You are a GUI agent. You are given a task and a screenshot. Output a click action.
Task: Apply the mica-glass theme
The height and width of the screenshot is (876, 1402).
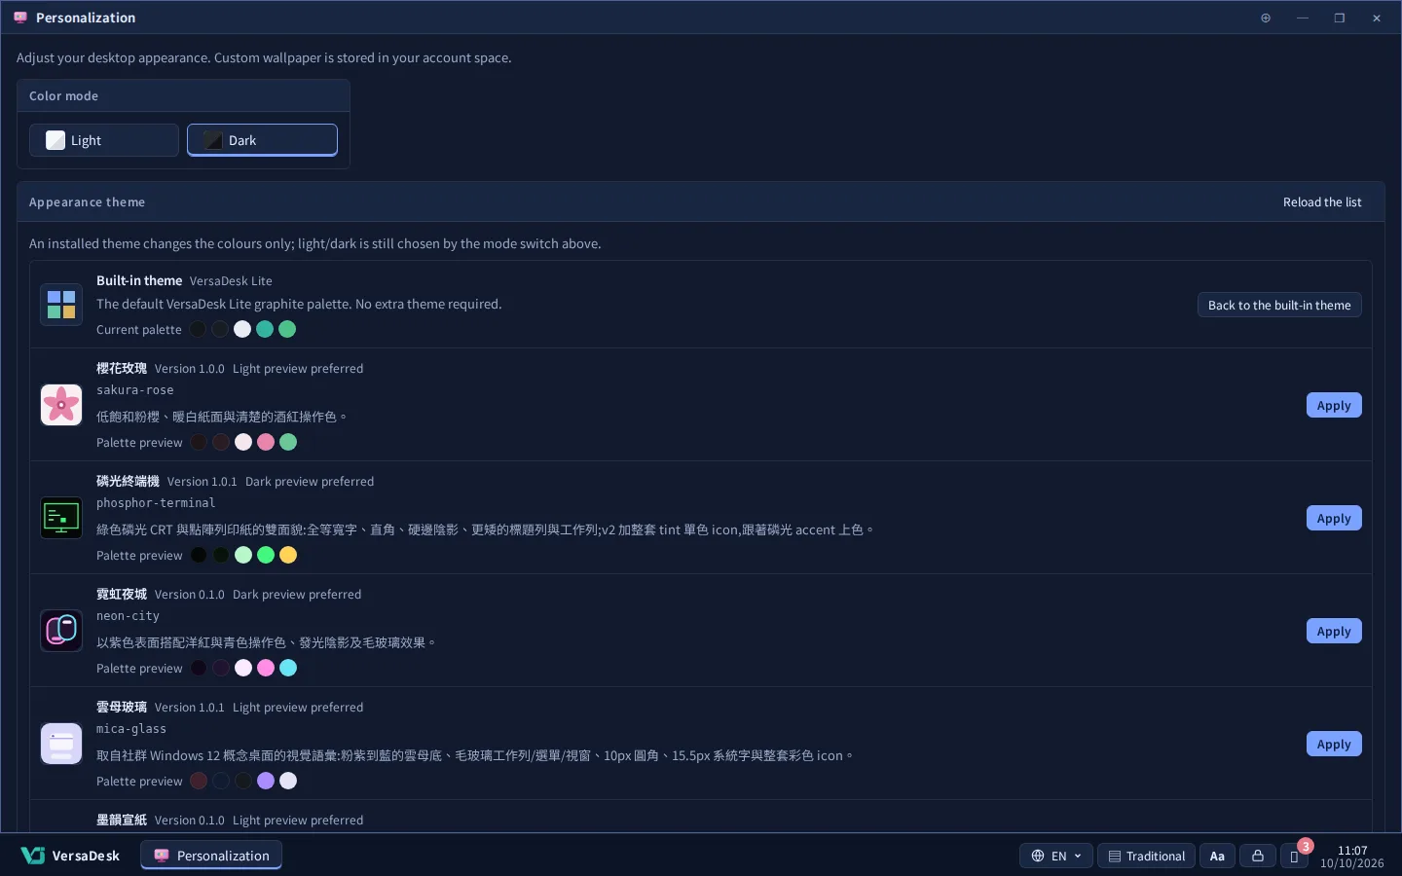(x=1334, y=745)
